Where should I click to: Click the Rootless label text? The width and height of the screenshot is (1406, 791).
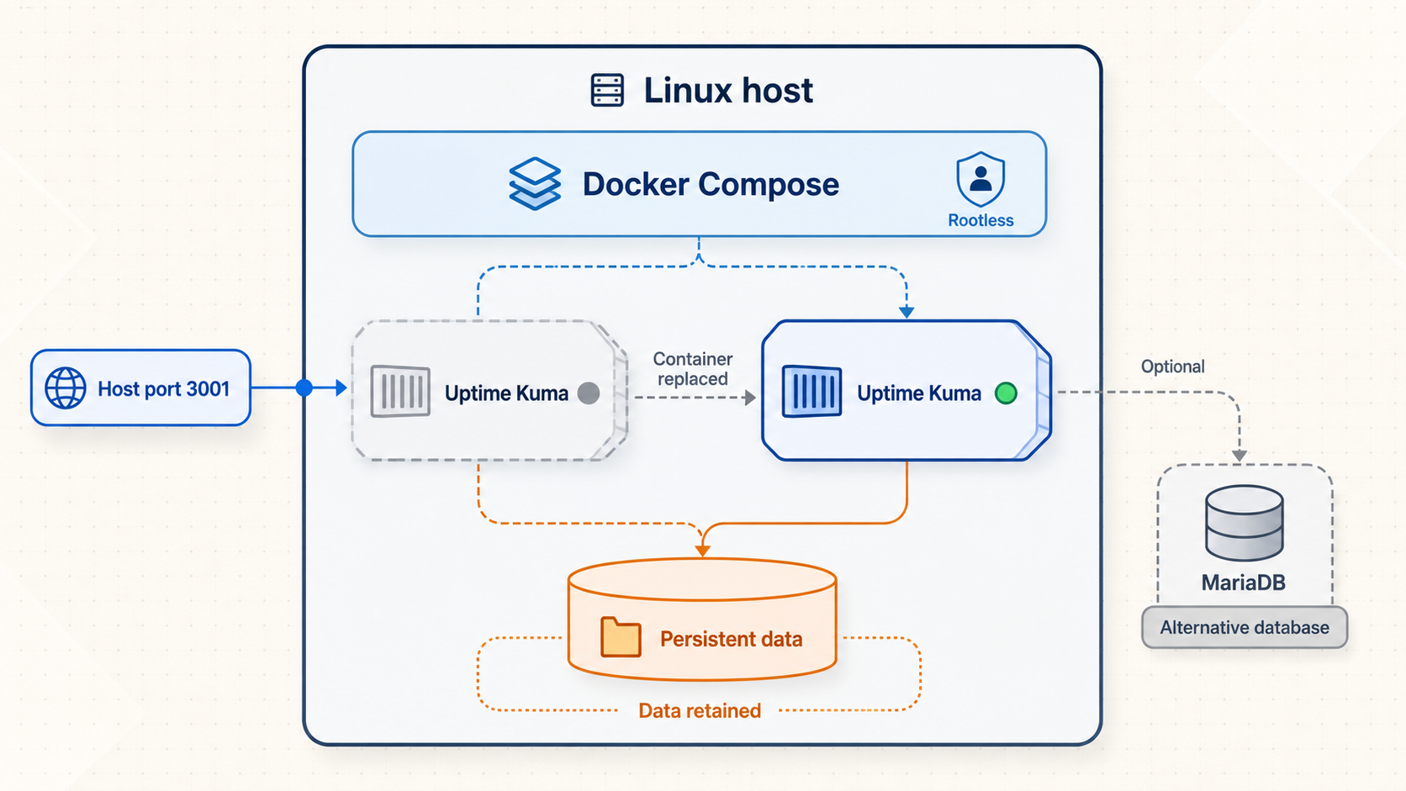point(980,220)
